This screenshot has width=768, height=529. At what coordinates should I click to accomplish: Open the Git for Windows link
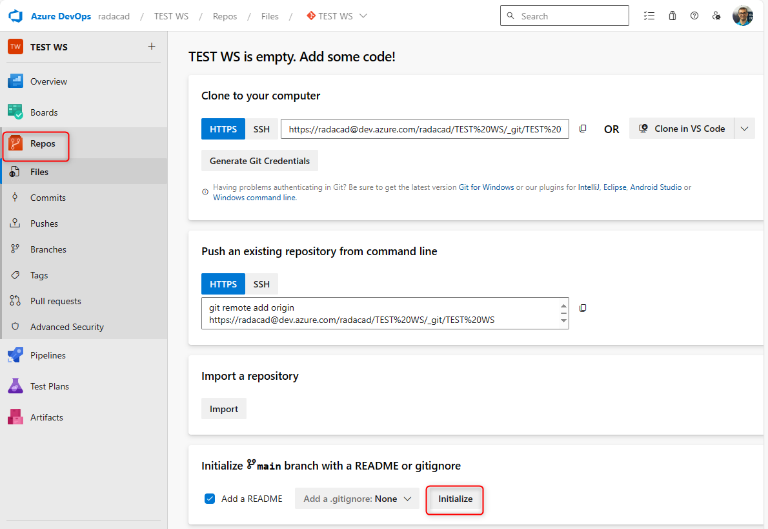pos(486,187)
